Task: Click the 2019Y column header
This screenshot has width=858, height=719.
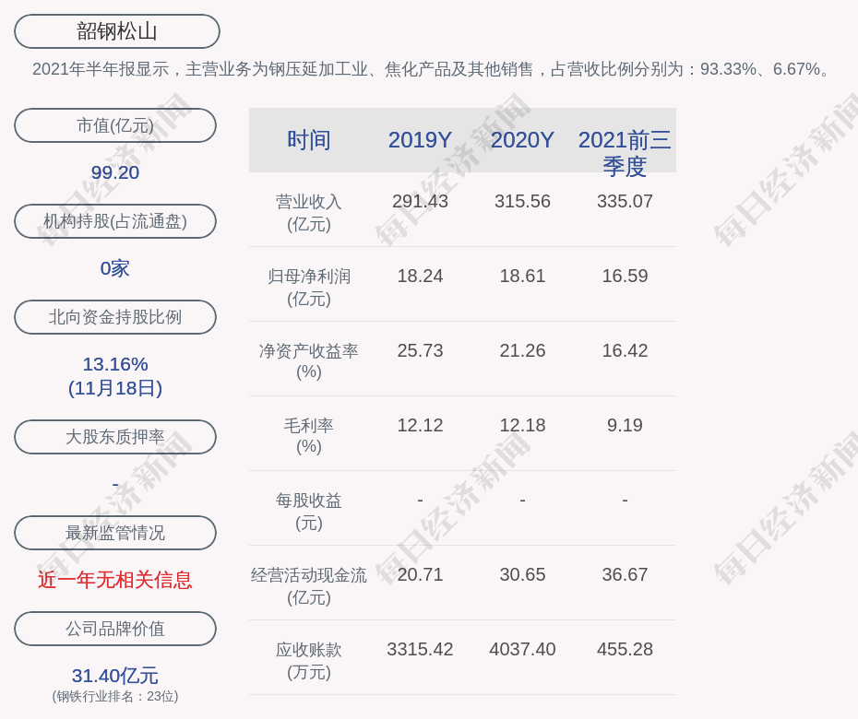Action: 420,140
